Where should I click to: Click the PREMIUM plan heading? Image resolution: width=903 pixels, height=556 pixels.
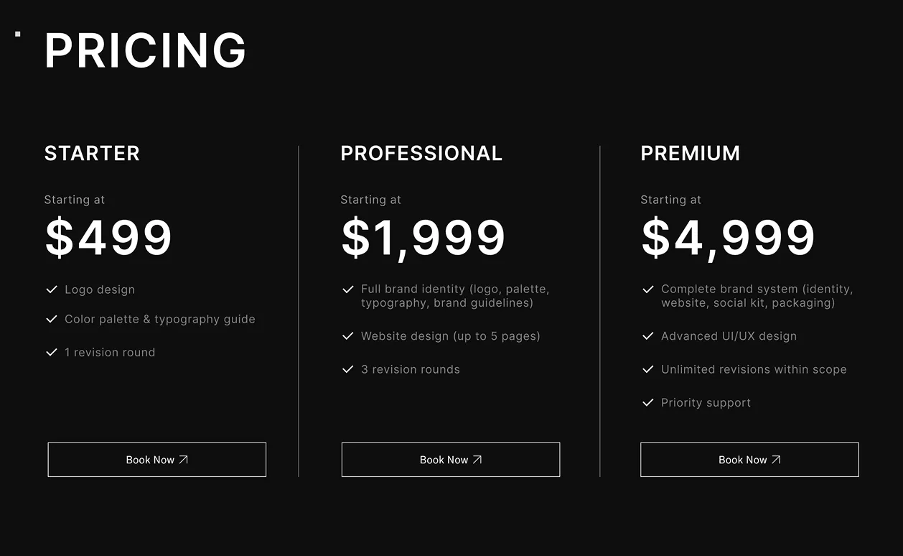click(691, 153)
